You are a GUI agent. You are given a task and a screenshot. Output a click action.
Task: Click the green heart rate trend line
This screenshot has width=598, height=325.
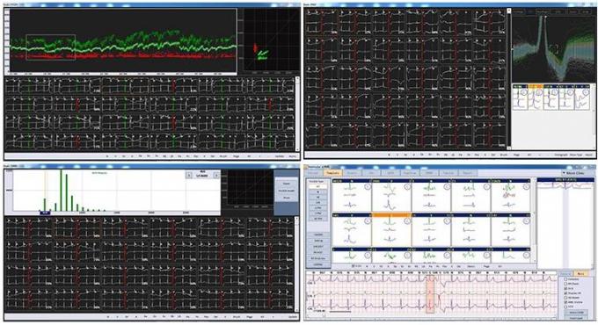pyautogui.click(x=122, y=47)
